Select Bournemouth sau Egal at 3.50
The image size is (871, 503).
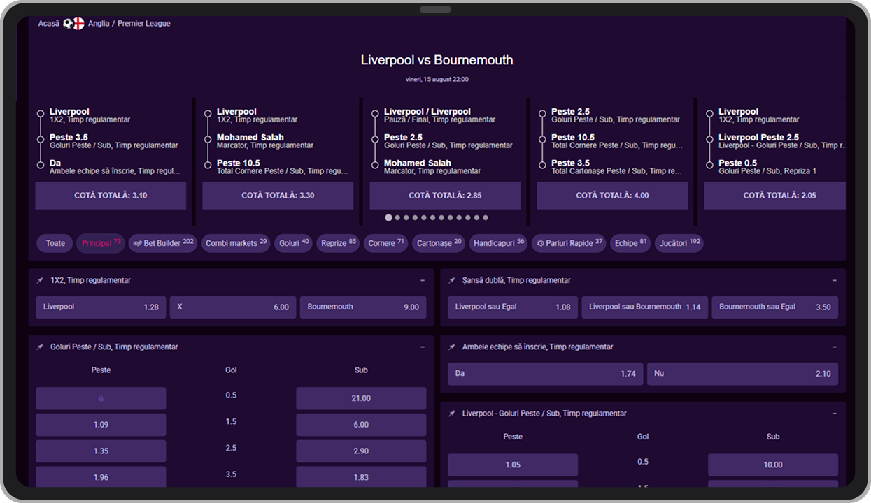click(775, 307)
